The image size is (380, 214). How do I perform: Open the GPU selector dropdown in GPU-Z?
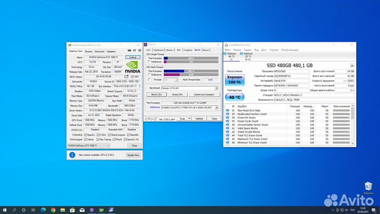(89, 146)
